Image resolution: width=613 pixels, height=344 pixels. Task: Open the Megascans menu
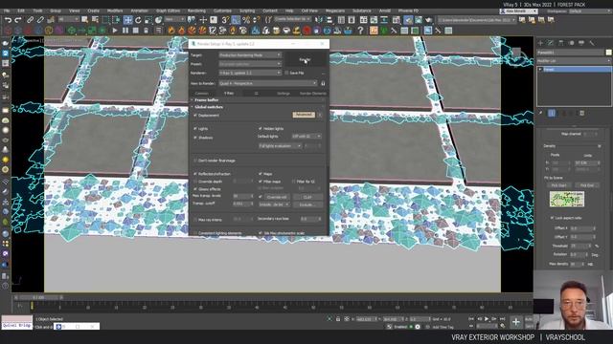click(335, 11)
